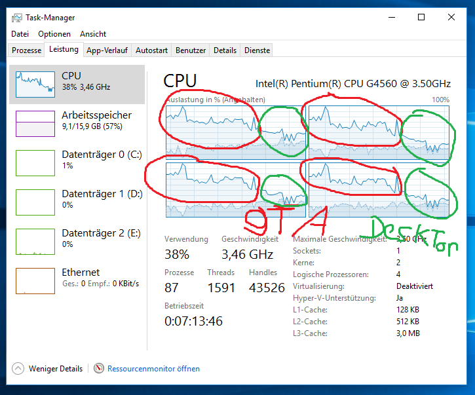Select Datenträger 0 (C:) graph thumbnail
Image resolution: width=475 pixels, height=395 pixels.
35,163
